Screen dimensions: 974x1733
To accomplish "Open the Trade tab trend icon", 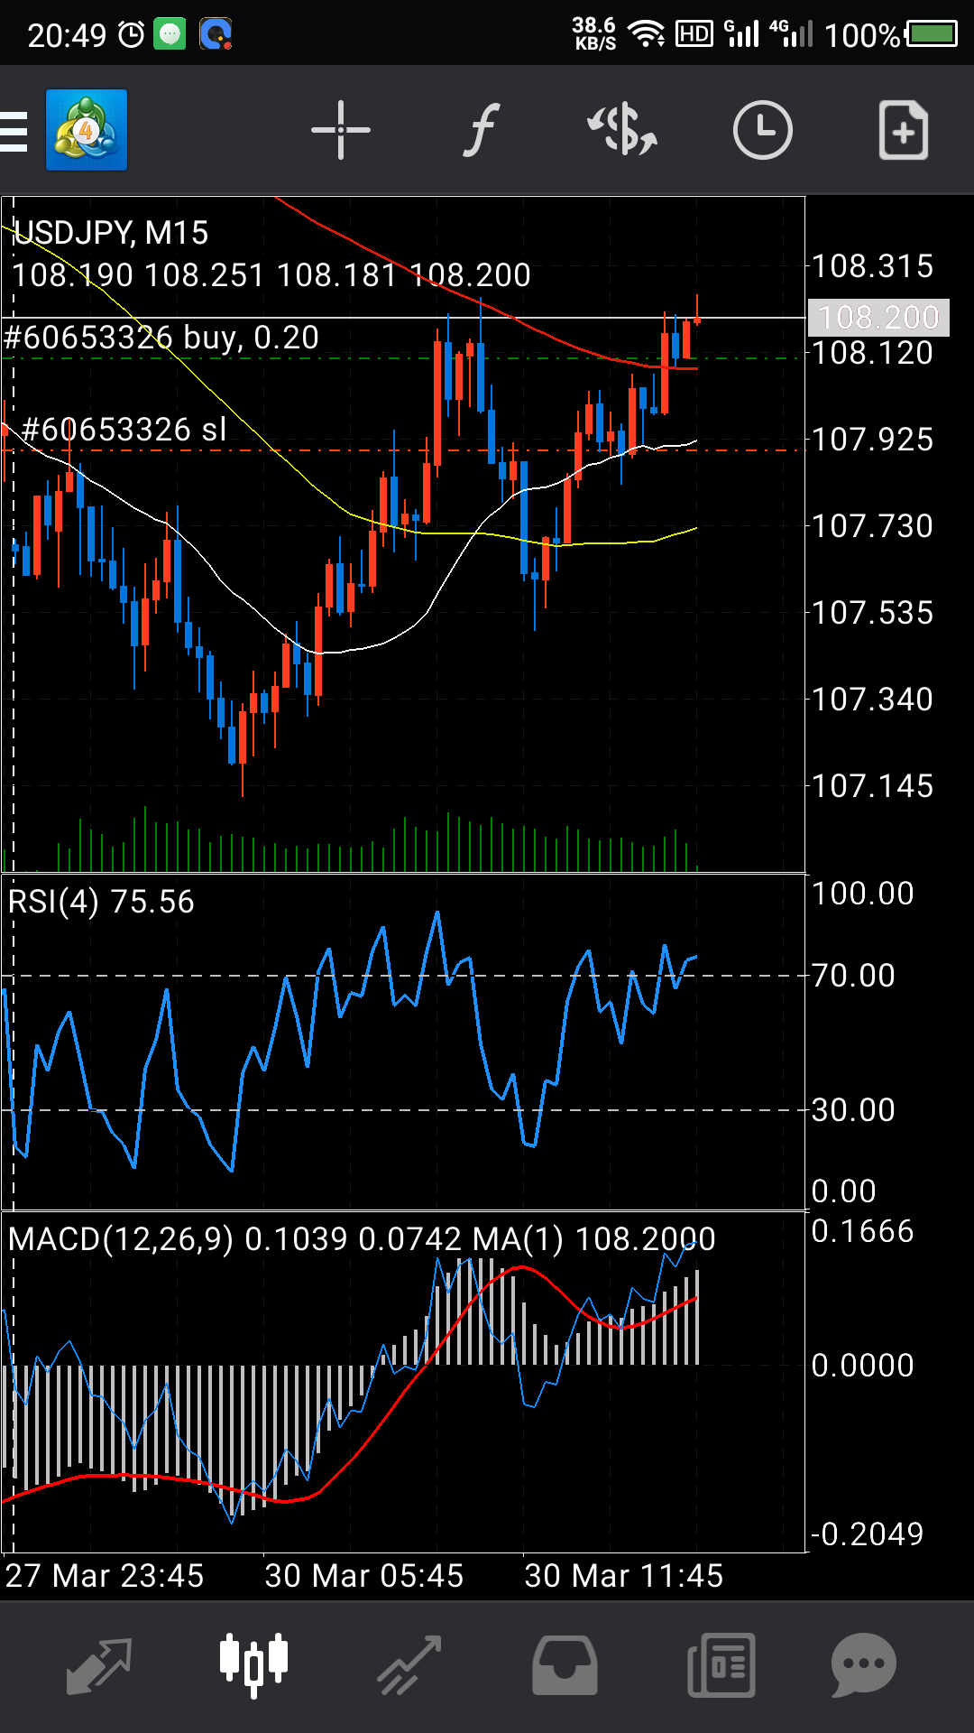I will 409,1665.
